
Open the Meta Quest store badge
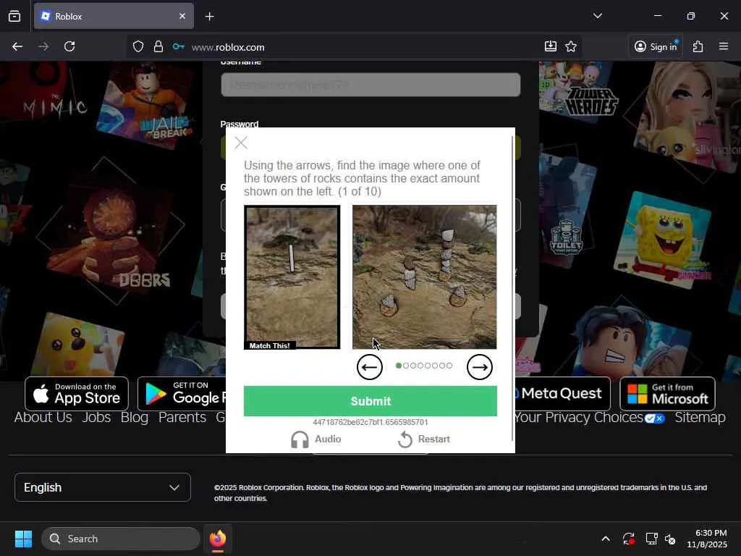(562, 394)
